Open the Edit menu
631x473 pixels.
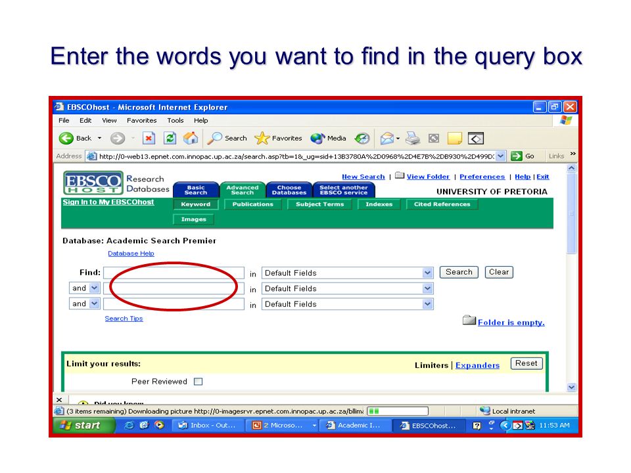point(85,120)
